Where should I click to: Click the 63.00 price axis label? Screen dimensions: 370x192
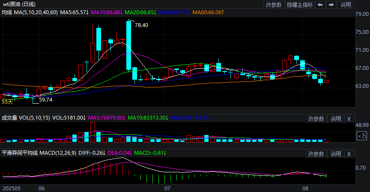(362, 86)
